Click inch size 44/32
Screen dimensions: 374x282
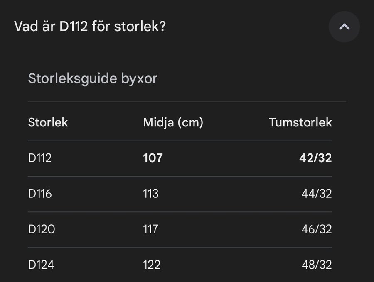tap(317, 194)
